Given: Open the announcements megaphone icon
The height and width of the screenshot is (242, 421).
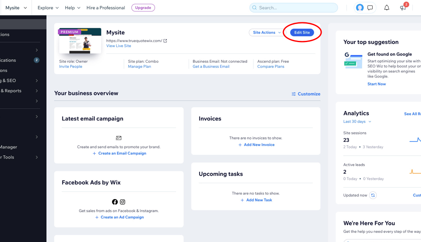Looking at the screenshot, I should (403, 8).
